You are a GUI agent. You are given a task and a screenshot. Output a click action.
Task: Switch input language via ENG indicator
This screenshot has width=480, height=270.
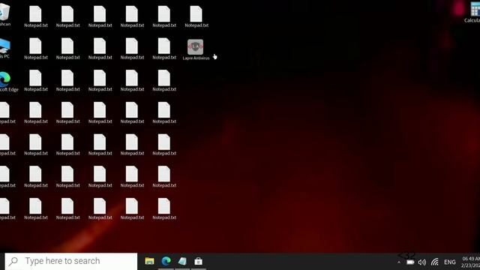click(x=450, y=262)
